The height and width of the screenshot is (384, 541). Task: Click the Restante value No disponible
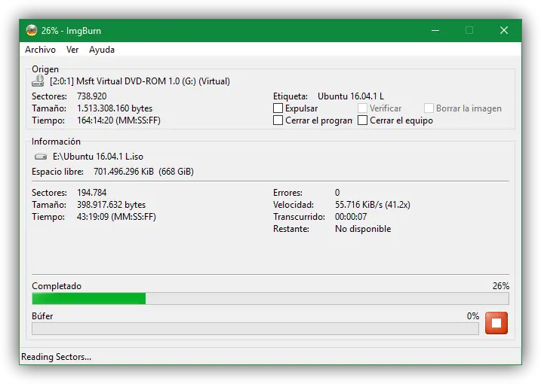[363, 229]
